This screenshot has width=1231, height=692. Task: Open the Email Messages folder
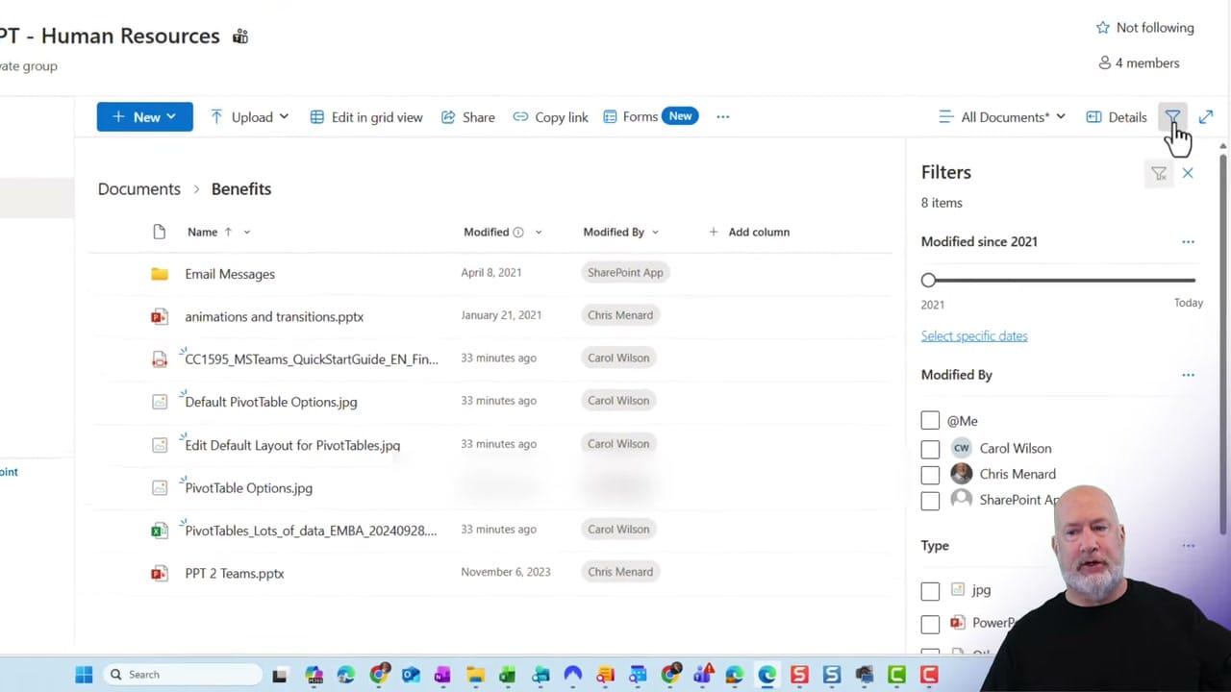[x=230, y=274]
